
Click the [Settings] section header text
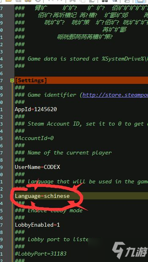[31, 80]
